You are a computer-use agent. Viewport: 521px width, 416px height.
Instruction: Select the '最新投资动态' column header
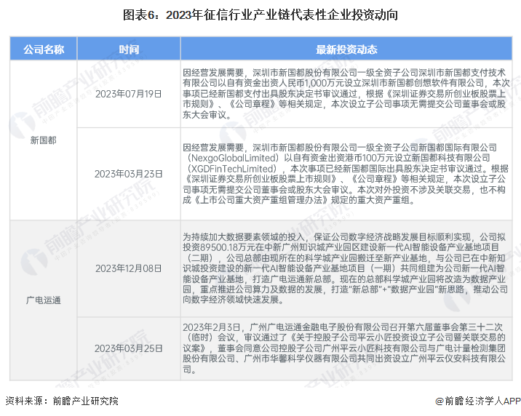(346, 49)
